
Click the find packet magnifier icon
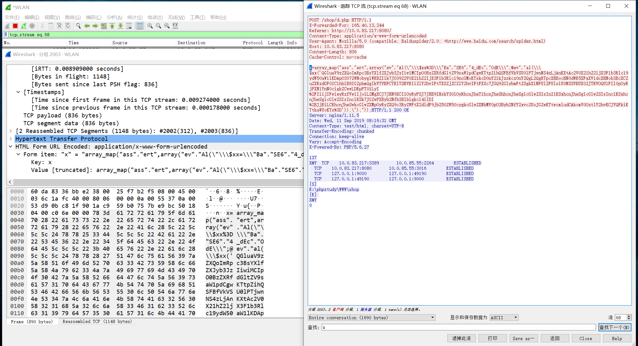coord(79,26)
